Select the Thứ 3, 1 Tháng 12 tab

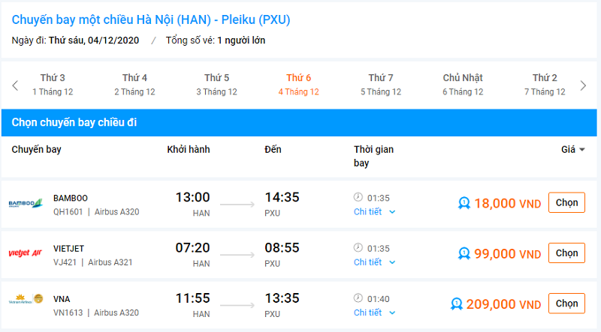coord(53,85)
